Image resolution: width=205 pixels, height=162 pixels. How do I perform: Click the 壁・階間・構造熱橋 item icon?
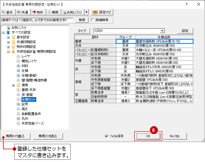pyautogui.click(x=18, y=80)
